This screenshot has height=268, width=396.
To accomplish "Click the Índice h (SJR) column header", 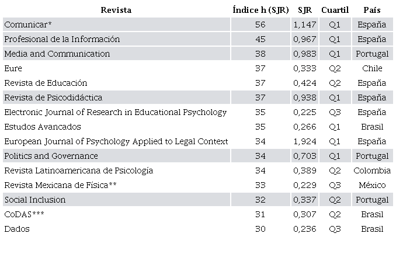I will pos(260,10).
